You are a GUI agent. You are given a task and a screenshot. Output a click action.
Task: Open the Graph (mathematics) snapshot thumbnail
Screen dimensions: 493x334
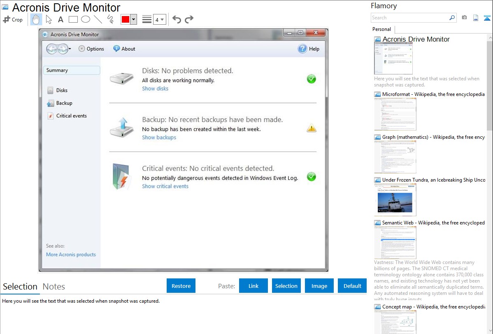point(395,157)
